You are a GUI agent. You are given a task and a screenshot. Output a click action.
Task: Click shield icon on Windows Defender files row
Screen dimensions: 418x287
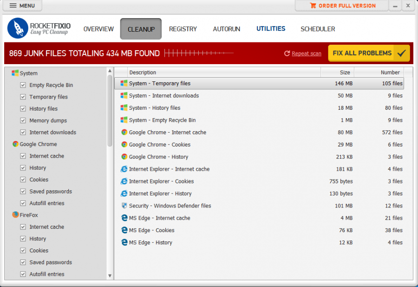click(124, 206)
